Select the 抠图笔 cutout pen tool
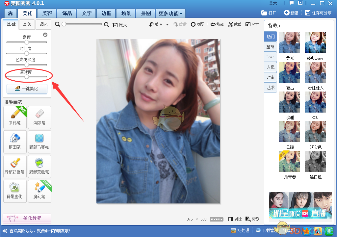337x237 pixels. pos(14,142)
